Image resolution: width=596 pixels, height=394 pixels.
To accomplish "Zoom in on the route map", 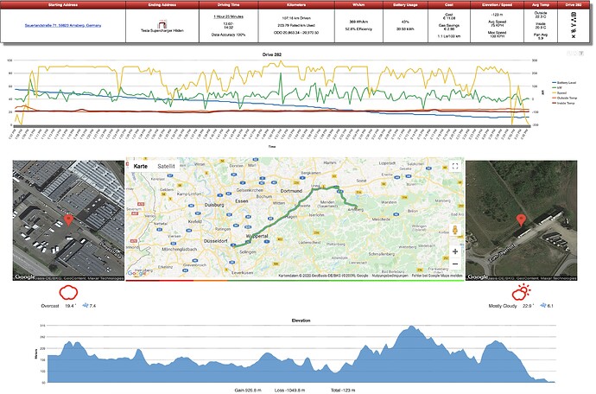I will (x=455, y=251).
